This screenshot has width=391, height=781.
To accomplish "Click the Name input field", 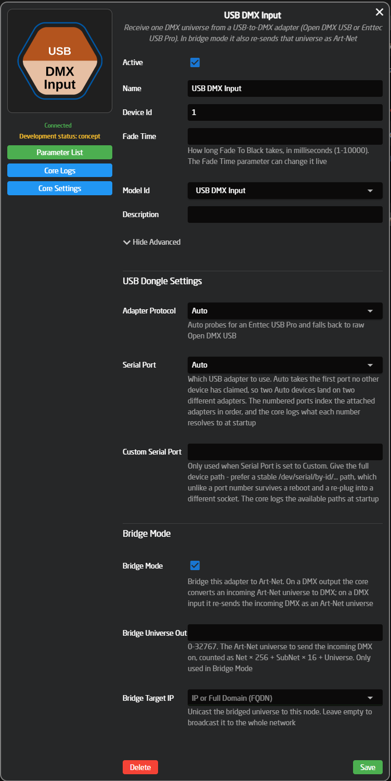I will pos(285,89).
